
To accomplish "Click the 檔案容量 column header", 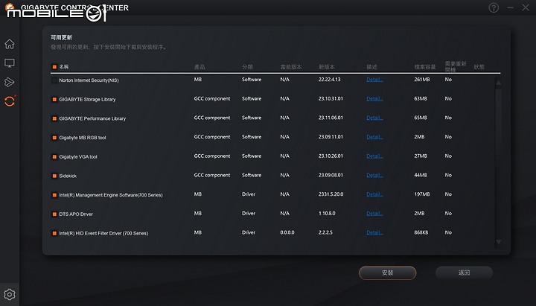I will pyautogui.click(x=425, y=67).
